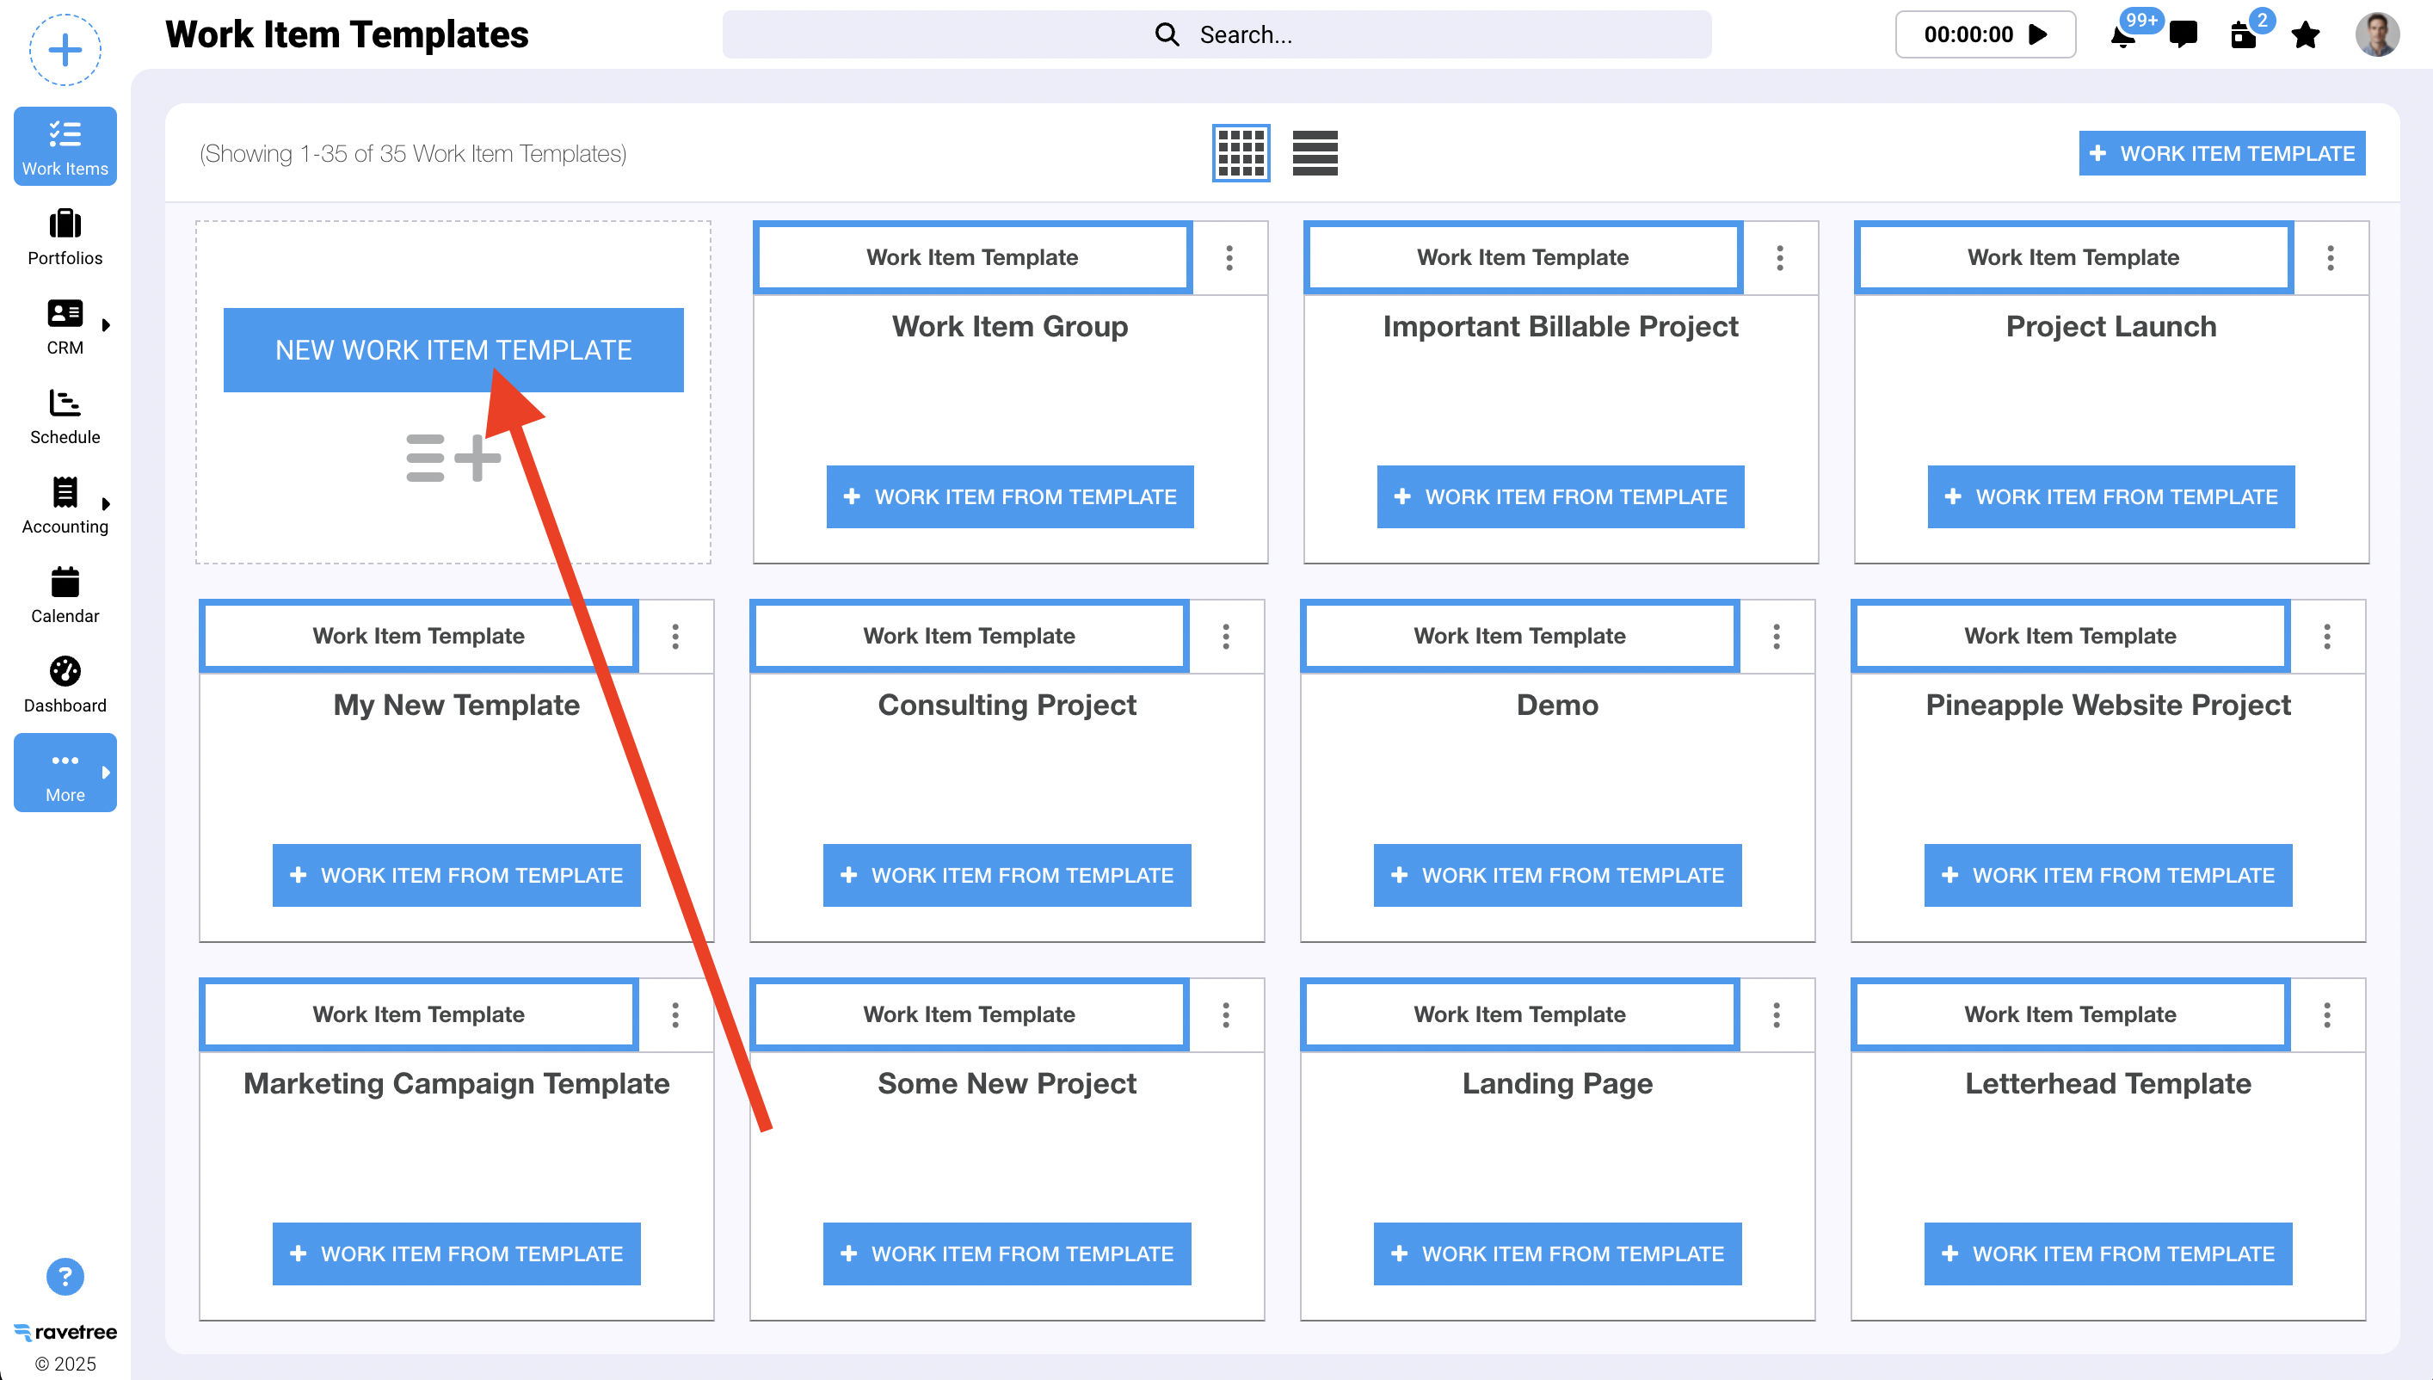Click the round plus add icon
This screenshot has height=1380, width=2433.
point(65,50)
